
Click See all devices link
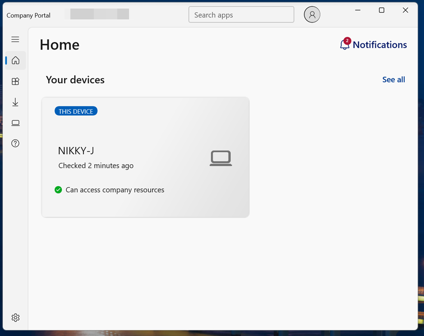(x=393, y=80)
